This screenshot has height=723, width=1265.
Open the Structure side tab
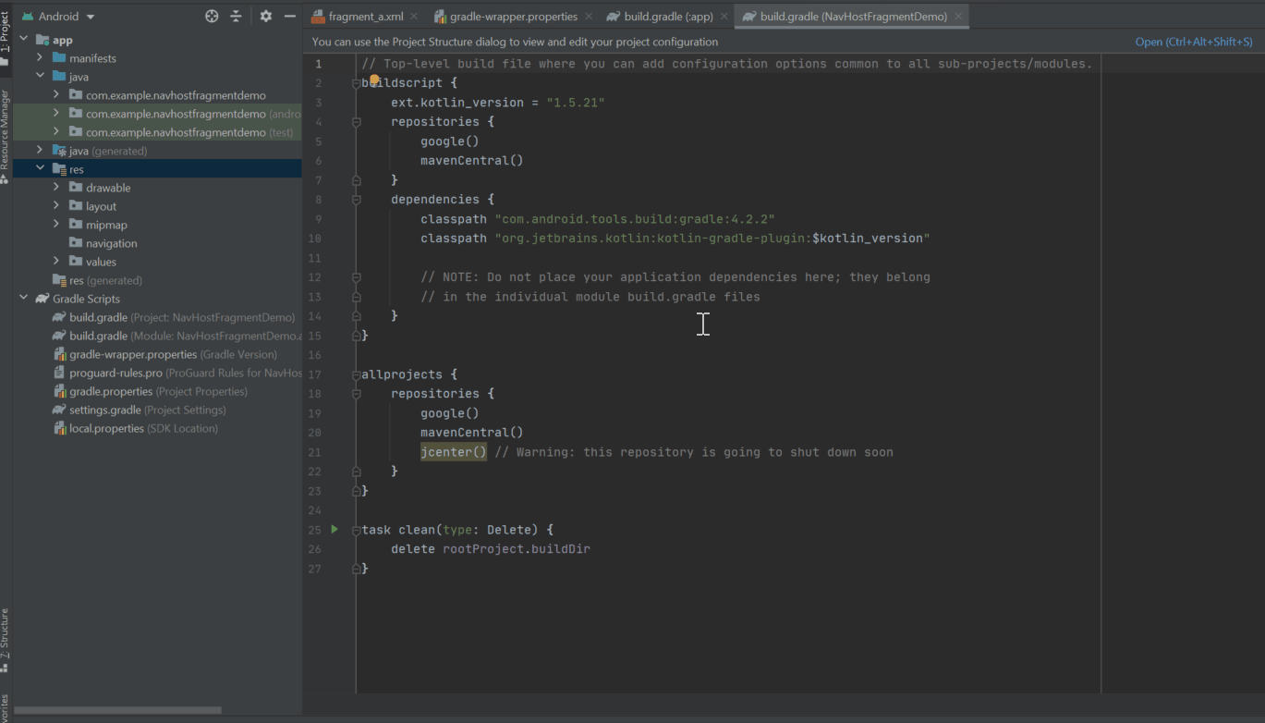click(5, 641)
